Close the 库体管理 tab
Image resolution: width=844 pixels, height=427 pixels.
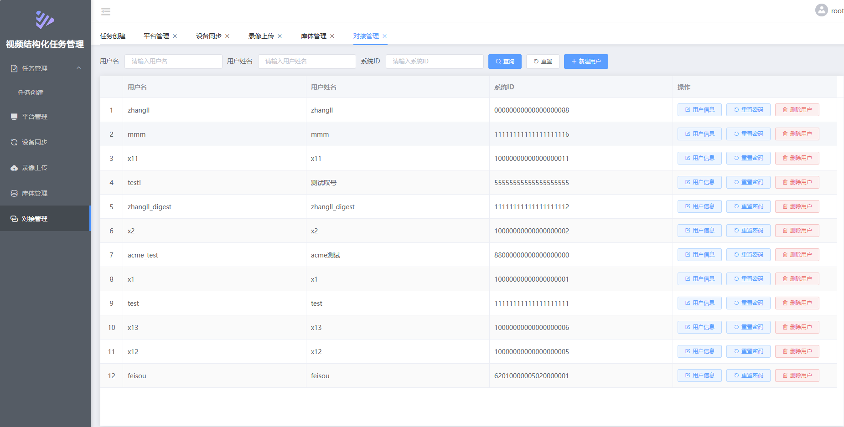332,36
